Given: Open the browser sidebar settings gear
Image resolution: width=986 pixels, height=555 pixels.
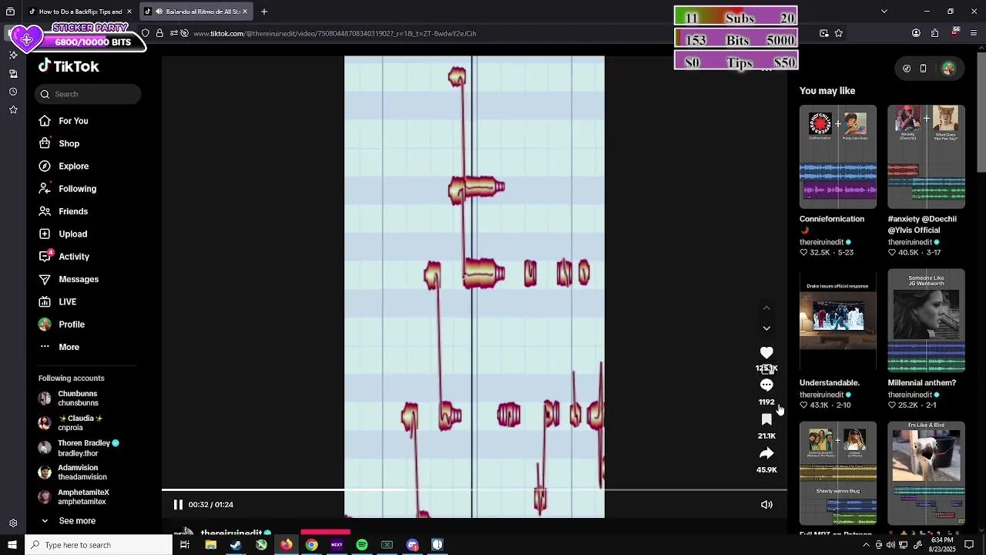Looking at the screenshot, I should [12, 523].
